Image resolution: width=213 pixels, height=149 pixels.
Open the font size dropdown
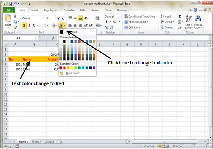[54, 18]
